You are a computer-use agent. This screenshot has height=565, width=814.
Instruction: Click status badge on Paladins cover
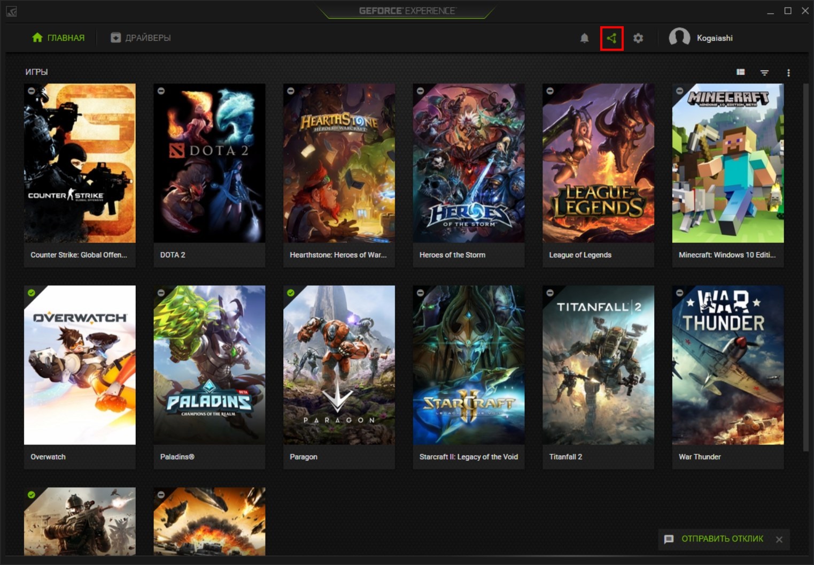click(161, 293)
